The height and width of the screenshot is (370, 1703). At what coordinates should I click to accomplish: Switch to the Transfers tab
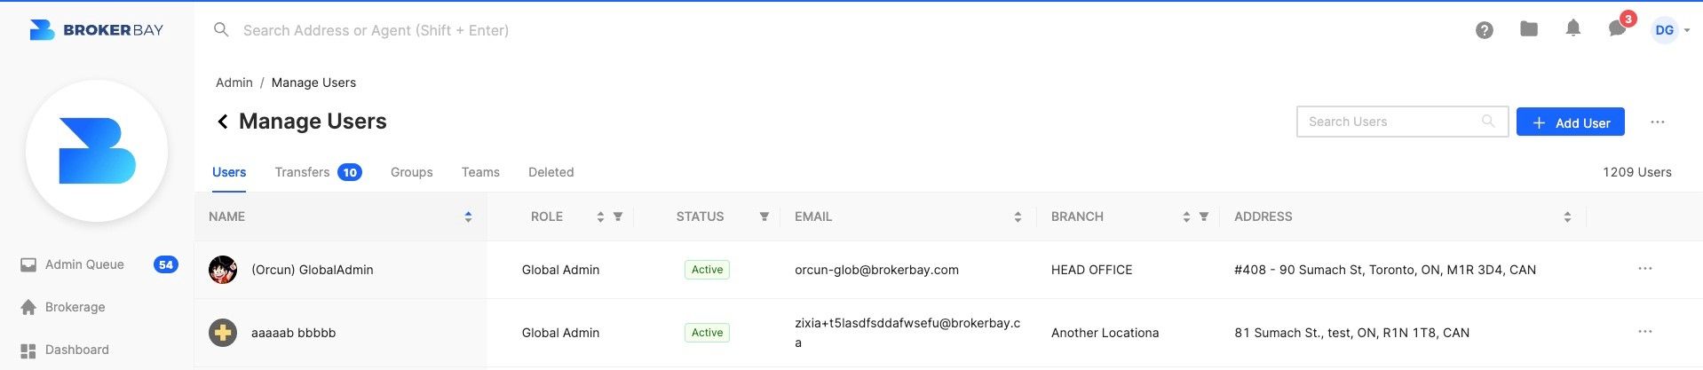(317, 172)
